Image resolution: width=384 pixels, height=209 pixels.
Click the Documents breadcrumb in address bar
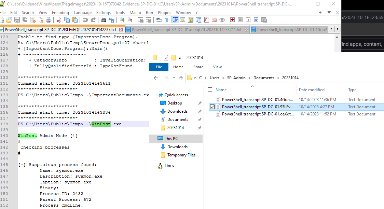[264, 78]
